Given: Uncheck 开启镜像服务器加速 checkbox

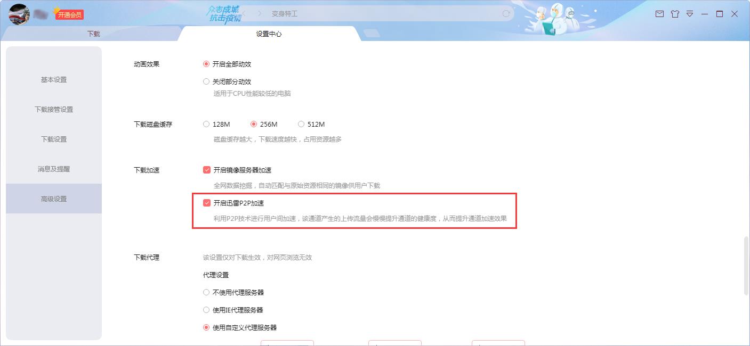Looking at the screenshot, I should 207,170.
